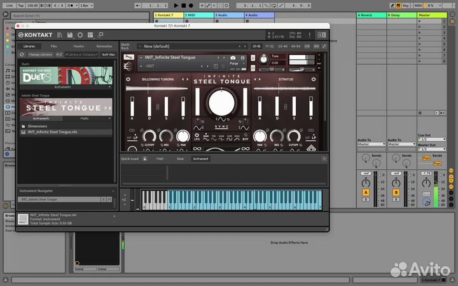The image size is (458, 286).
Task: Click the heart icon beside STRATUS
Action: tap(314, 79)
